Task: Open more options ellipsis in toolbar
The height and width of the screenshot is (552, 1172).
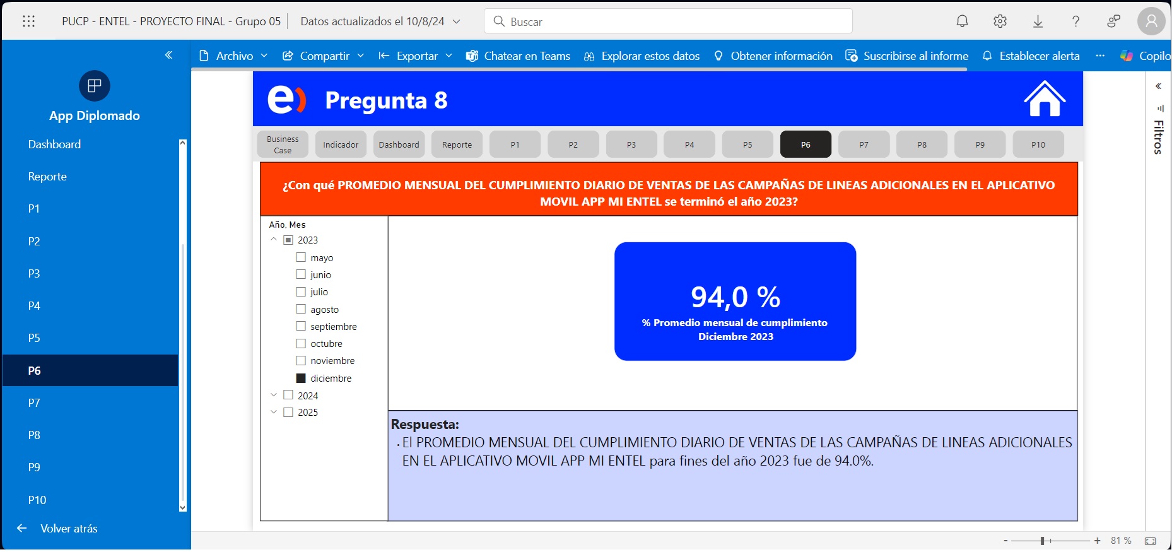Action: pyautogui.click(x=1100, y=56)
